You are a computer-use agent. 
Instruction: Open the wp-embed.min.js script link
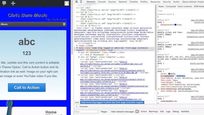click(x=111, y=98)
